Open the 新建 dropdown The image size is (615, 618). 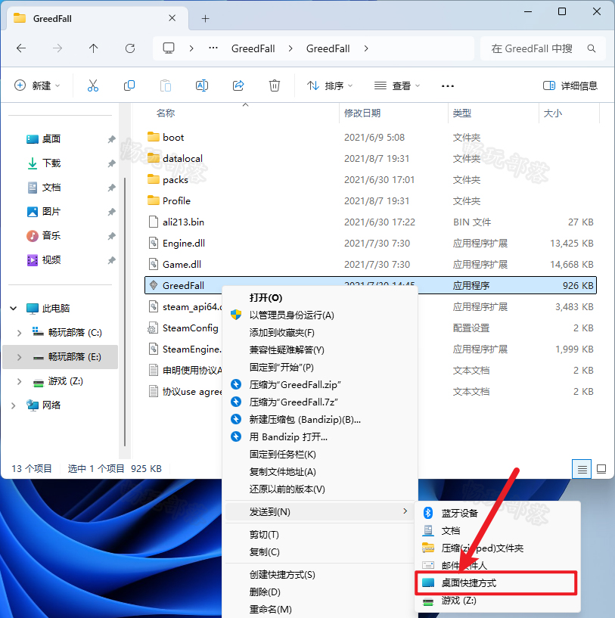(x=37, y=85)
